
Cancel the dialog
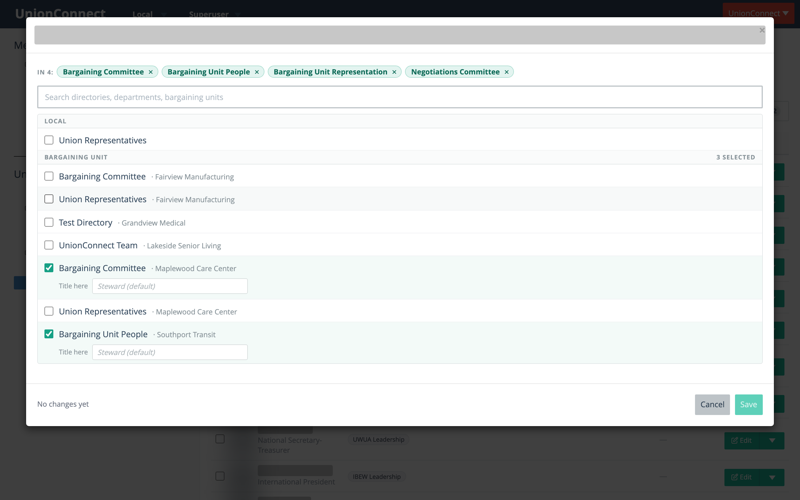click(x=712, y=404)
